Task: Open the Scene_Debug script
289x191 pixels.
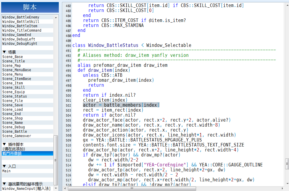Action: click(x=28, y=127)
